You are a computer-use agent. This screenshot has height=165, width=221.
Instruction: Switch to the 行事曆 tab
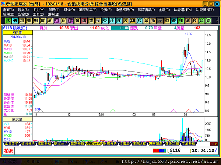pyautogui.click(x=124, y=143)
